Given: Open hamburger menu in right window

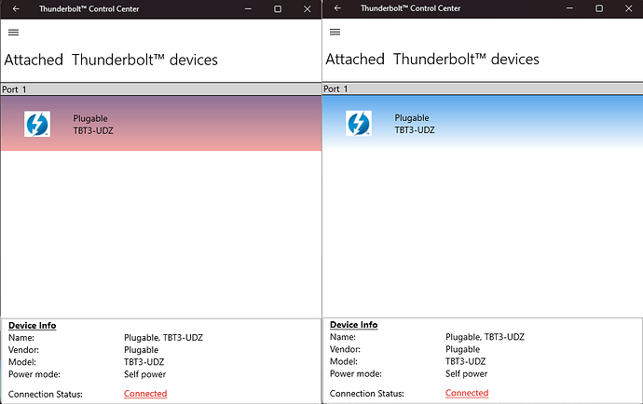Looking at the screenshot, I should click(335, 32).
